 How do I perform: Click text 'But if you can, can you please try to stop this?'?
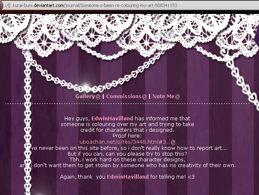(127, 154)
